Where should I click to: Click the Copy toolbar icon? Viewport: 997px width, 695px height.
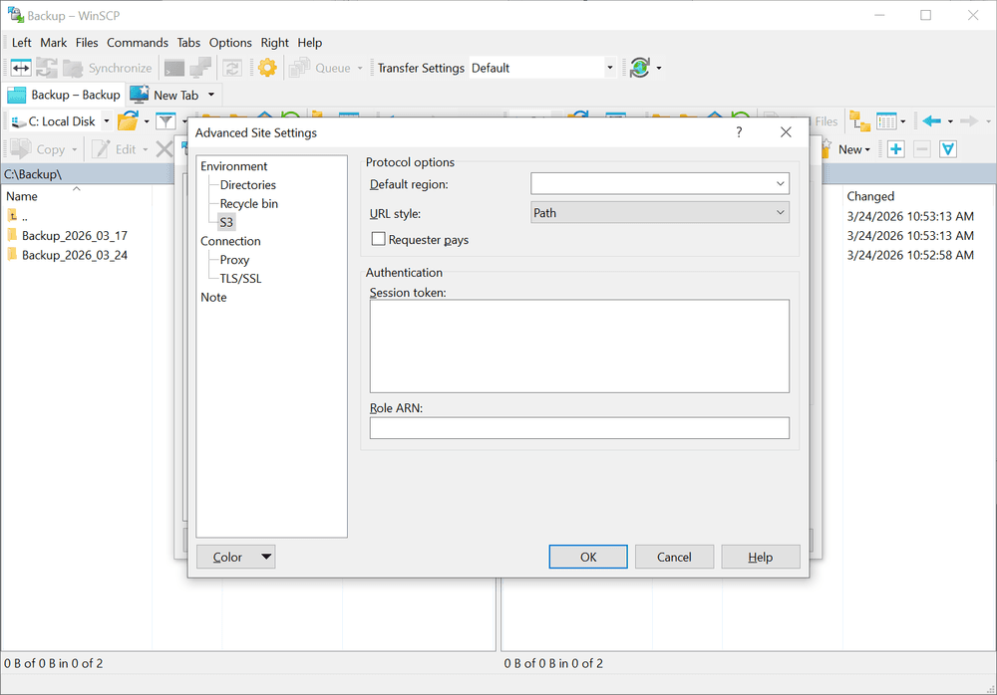21,149
